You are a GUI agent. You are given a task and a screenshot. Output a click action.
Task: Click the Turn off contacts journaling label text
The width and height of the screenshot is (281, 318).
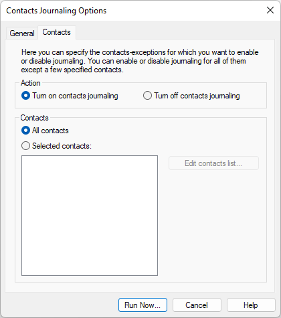pos(197,96)
